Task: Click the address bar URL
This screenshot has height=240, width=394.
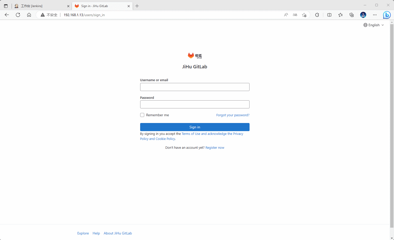Action: (x=84, y=15)
